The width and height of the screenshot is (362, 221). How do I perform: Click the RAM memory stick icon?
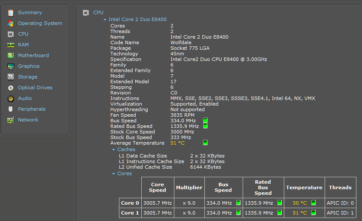point(11,45)
